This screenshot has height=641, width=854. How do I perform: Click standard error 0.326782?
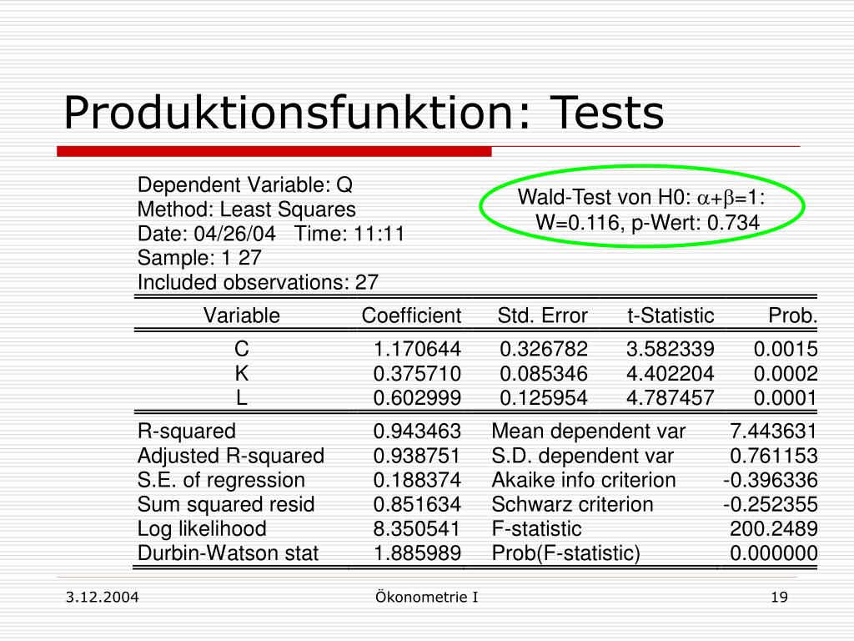click(544, 349)
